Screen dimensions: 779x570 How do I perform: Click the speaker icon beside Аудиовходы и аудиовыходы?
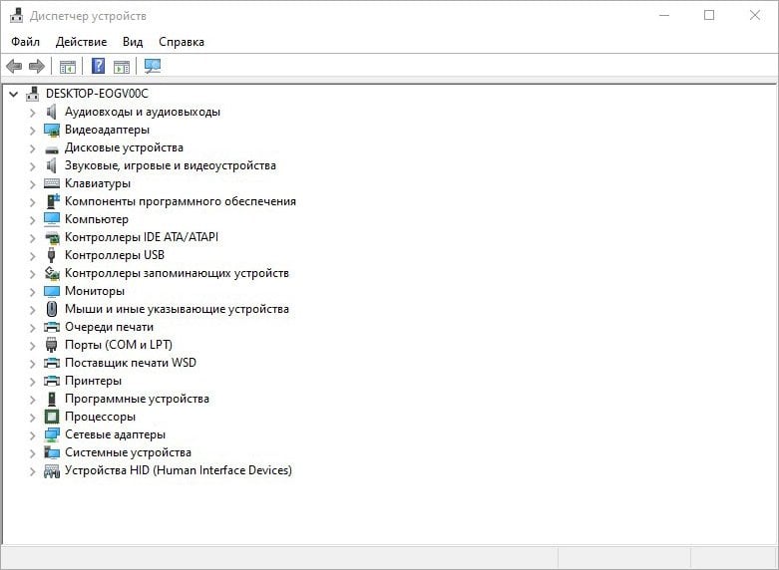51,112
